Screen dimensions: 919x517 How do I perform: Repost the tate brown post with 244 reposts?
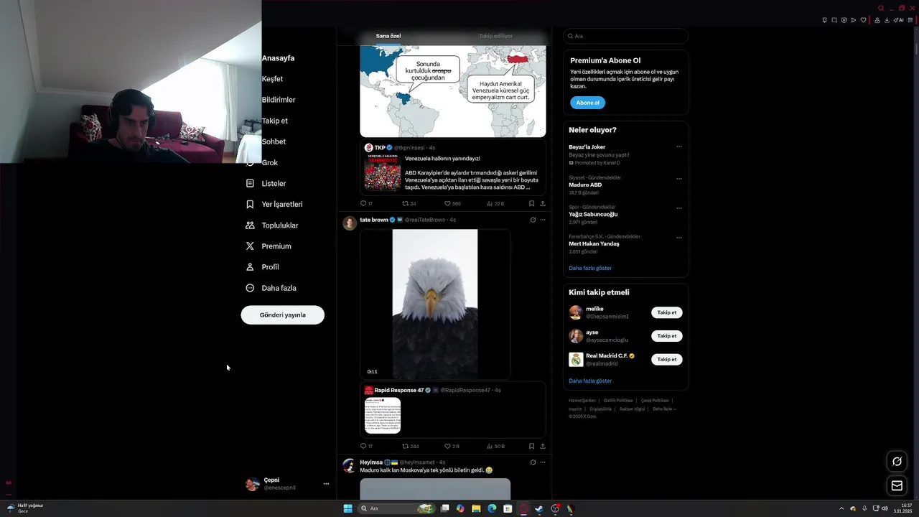pyautogui.click(x=405, y=446)
